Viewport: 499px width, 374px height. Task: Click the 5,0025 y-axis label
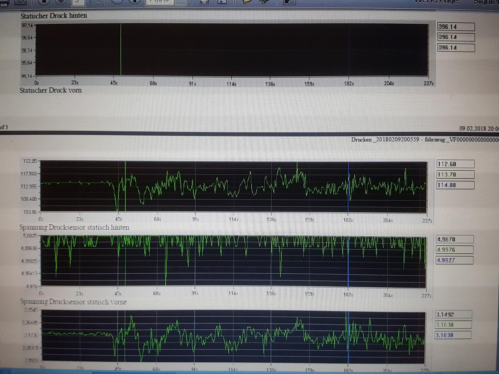point(30,236)
